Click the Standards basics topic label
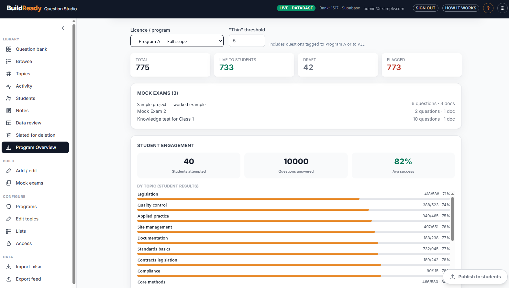Viewport: 509px width, 288px height. tap(154, 249)
